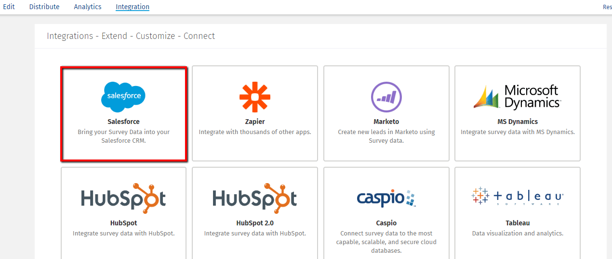
Task: Click 'Integrate survey data with MS Dynamics.'
Action: pos(518,132)
